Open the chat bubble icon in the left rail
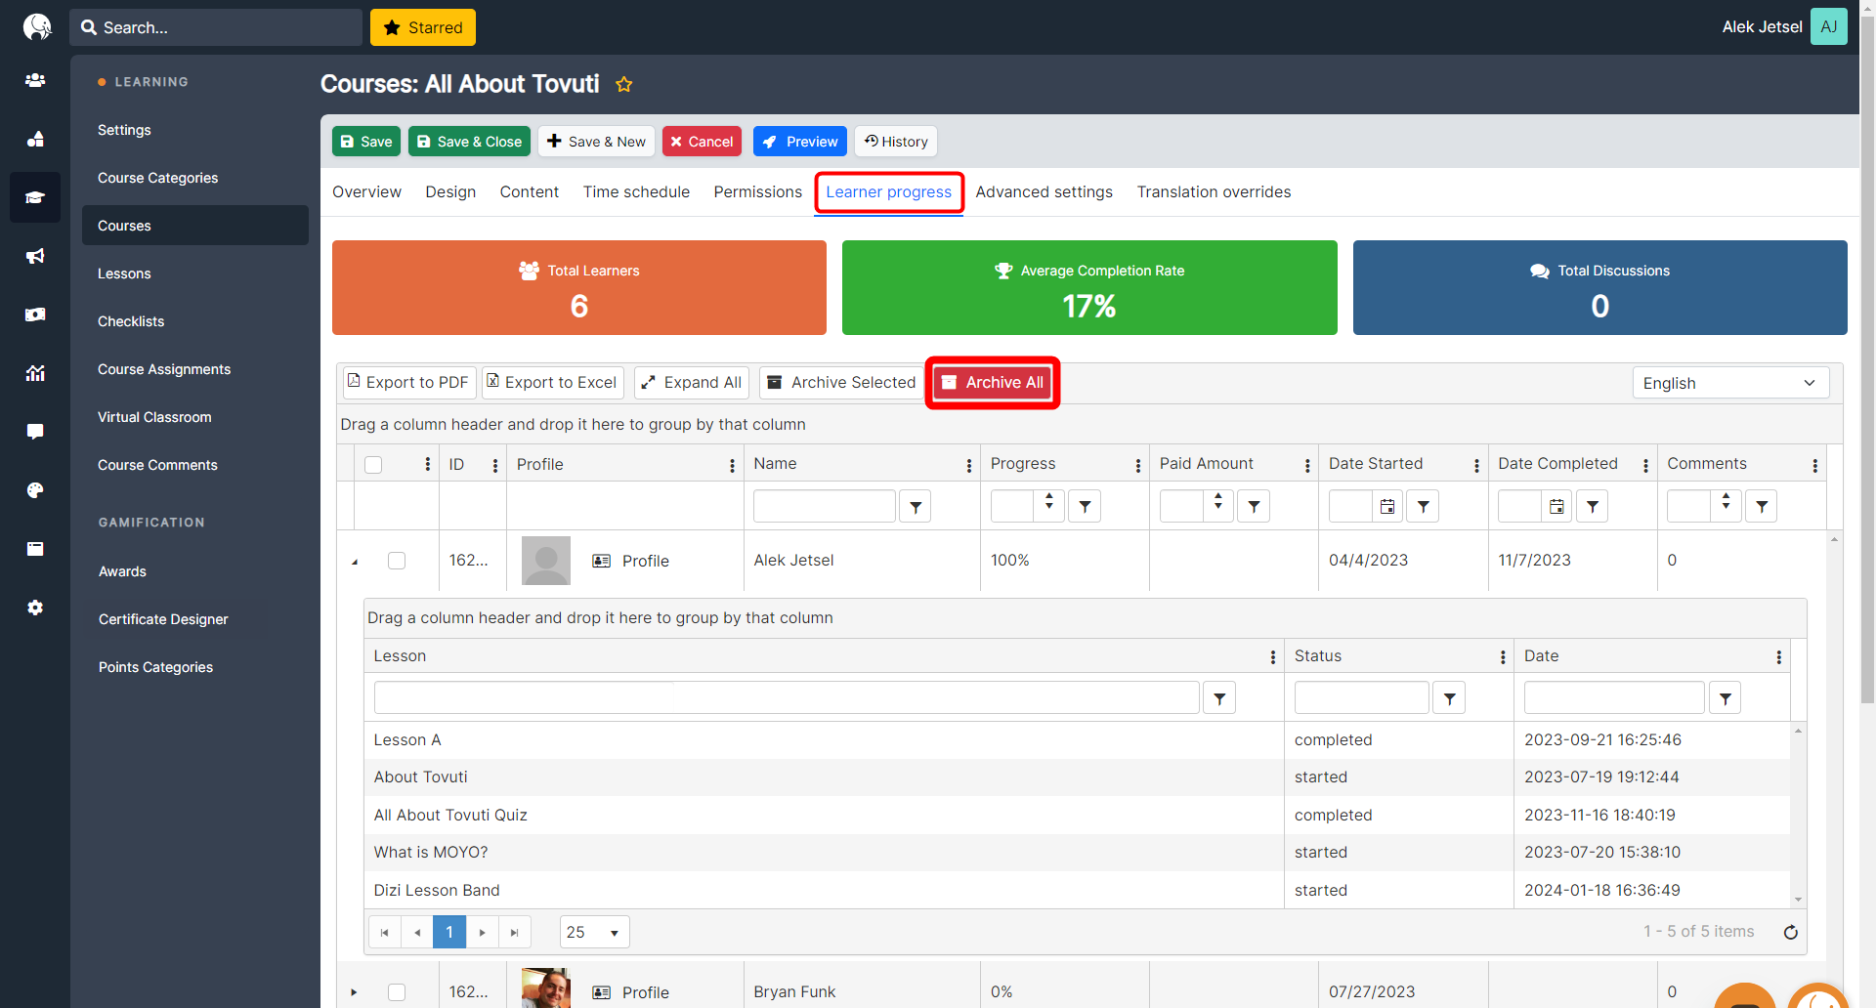Screen dimensions: 1876x1008 tap(35, 432)
